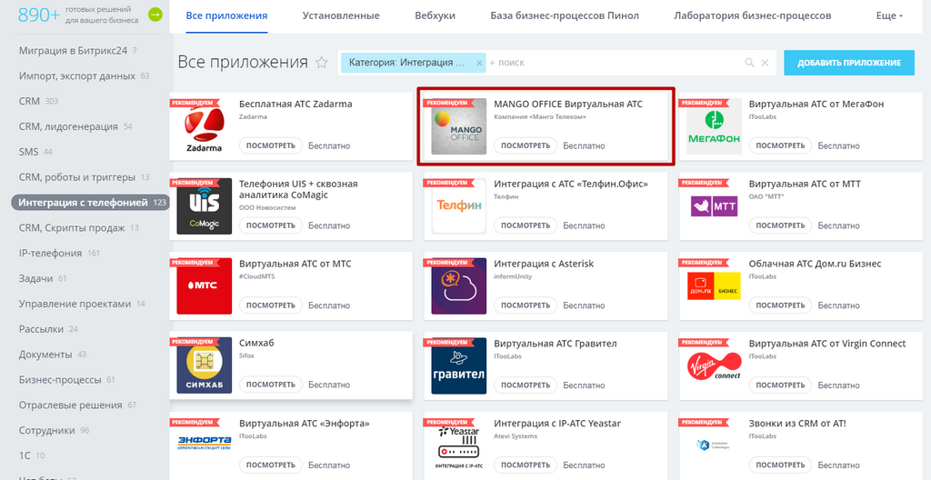
Task: Open Дом.ru Бизнес logo thumbnail
Action: 714,285
